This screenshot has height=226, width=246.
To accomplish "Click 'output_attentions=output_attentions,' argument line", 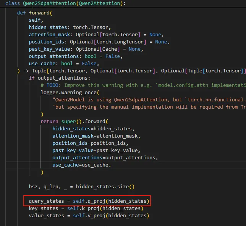I will click(105, 158).
